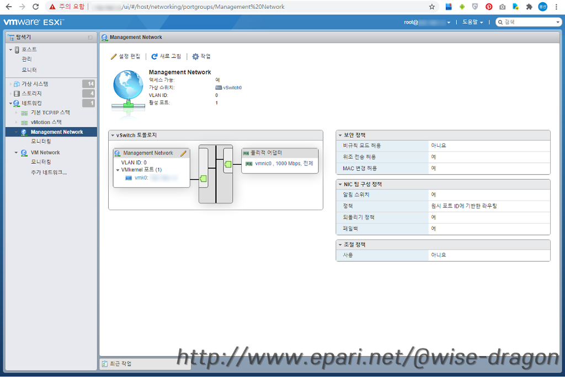The width and height of the screenshot is (565, 377).
Task: Open the 최근 작업 panel
Action: [x=121, y=364]
